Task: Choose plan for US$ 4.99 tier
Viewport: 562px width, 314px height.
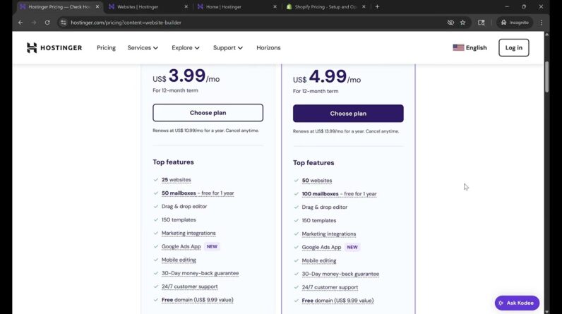Action: (x=348, y=114)
